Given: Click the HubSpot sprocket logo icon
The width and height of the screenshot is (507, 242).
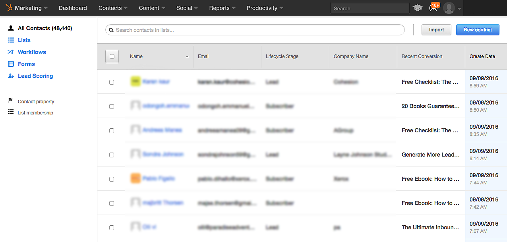Looking at the screenshot, I should point(8,8).
